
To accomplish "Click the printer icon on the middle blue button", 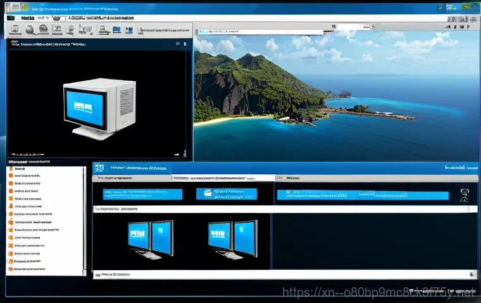I will pos(208,193).
